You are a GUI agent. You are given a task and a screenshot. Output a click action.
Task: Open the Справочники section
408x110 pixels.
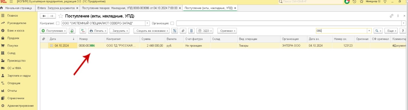[16, 98]
